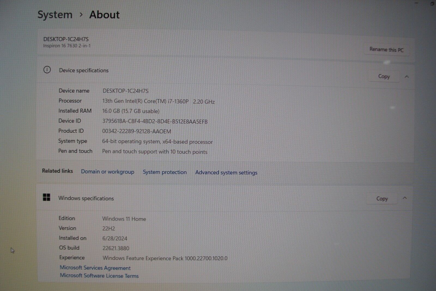Image resolution: width=436 pixels, height=291 pixels.
Task: Click the Device specifications section header
Action: pyautogui.click(x=83, y=70)
